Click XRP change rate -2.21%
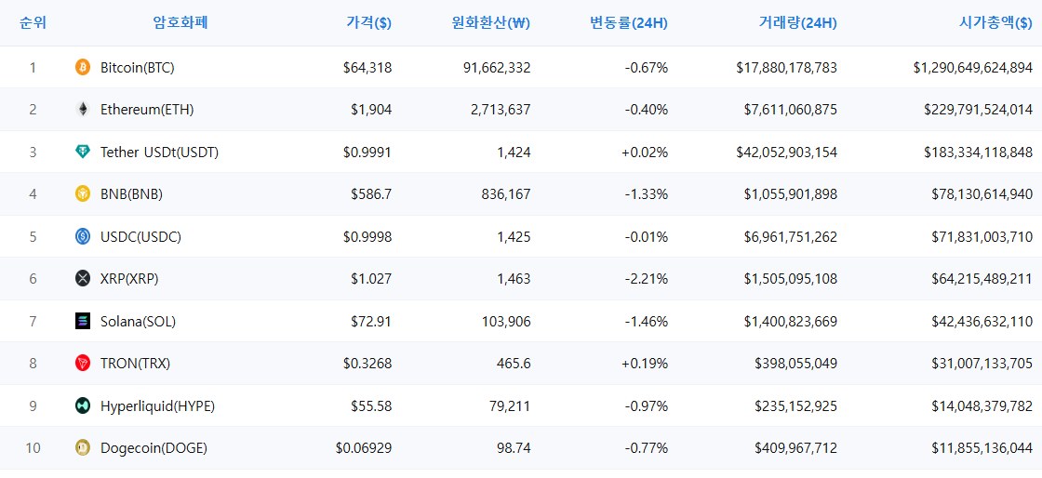 coord(647,279)
